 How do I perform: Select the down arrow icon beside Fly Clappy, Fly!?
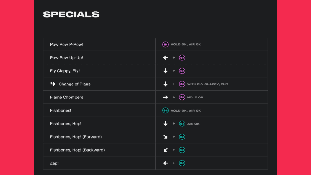[165, 70]
